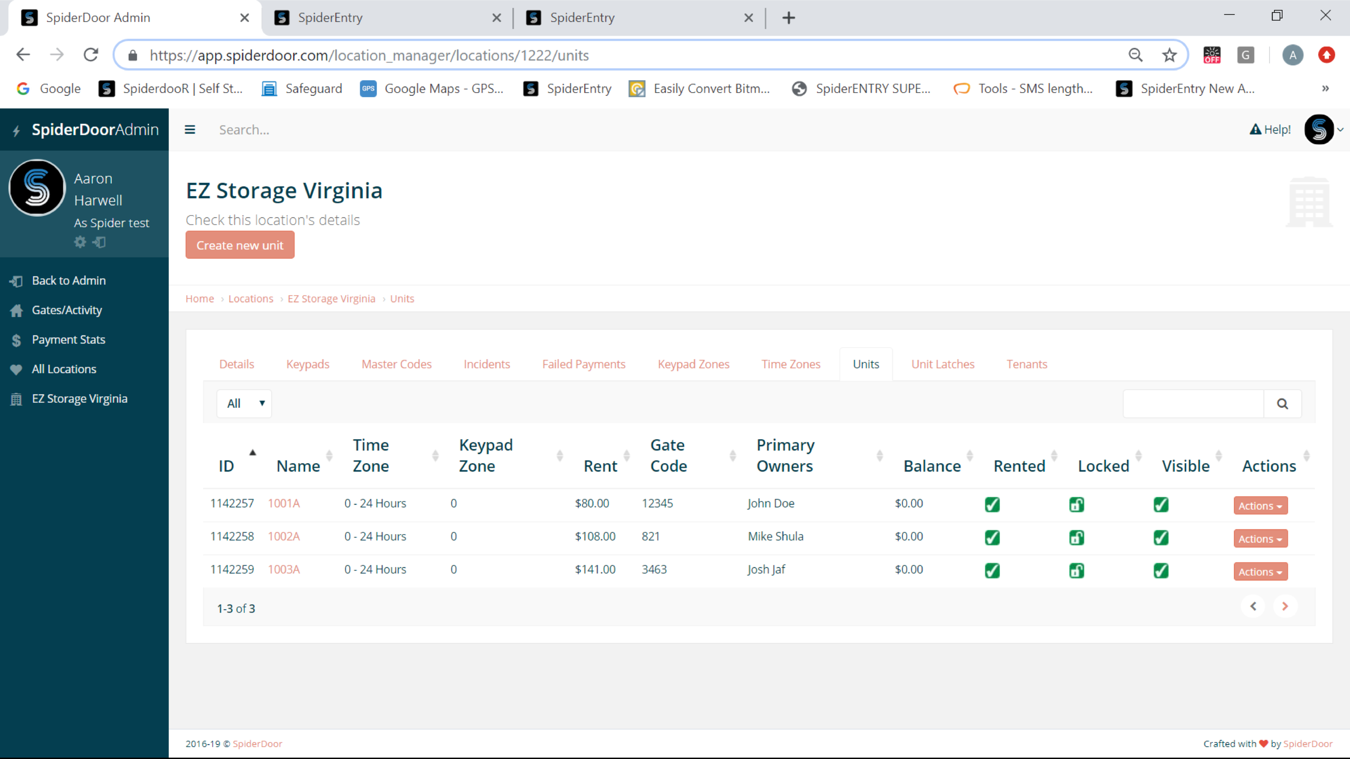Image resolution: width=1350 pixels, height=759 pixels.
Task: Open browser zoom magnifier icon
Action: pos(1136,55)
